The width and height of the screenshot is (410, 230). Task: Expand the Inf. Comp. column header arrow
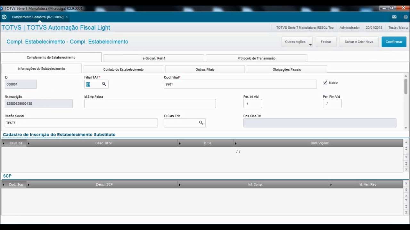pyautogui.click(x=179, y=185)
